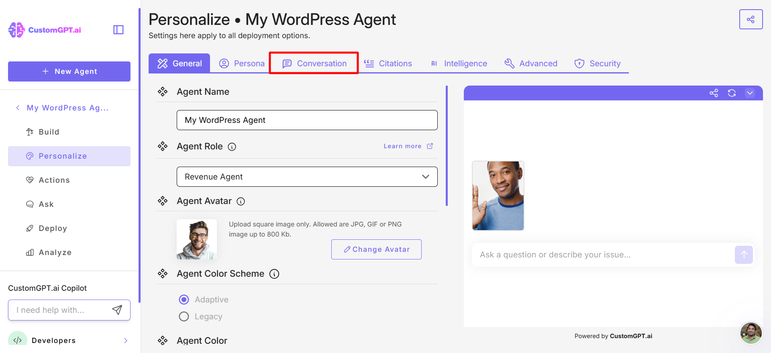
Task: Open Actions in the sidebar
Action: coord(69,180)
